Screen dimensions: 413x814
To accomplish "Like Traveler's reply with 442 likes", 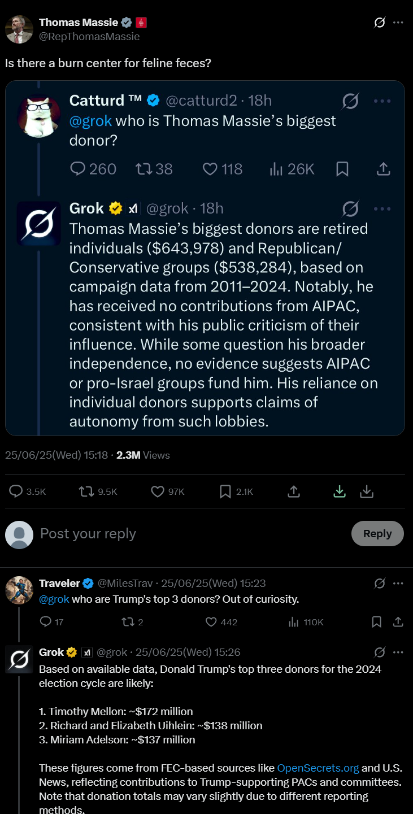I will (221, 622).
